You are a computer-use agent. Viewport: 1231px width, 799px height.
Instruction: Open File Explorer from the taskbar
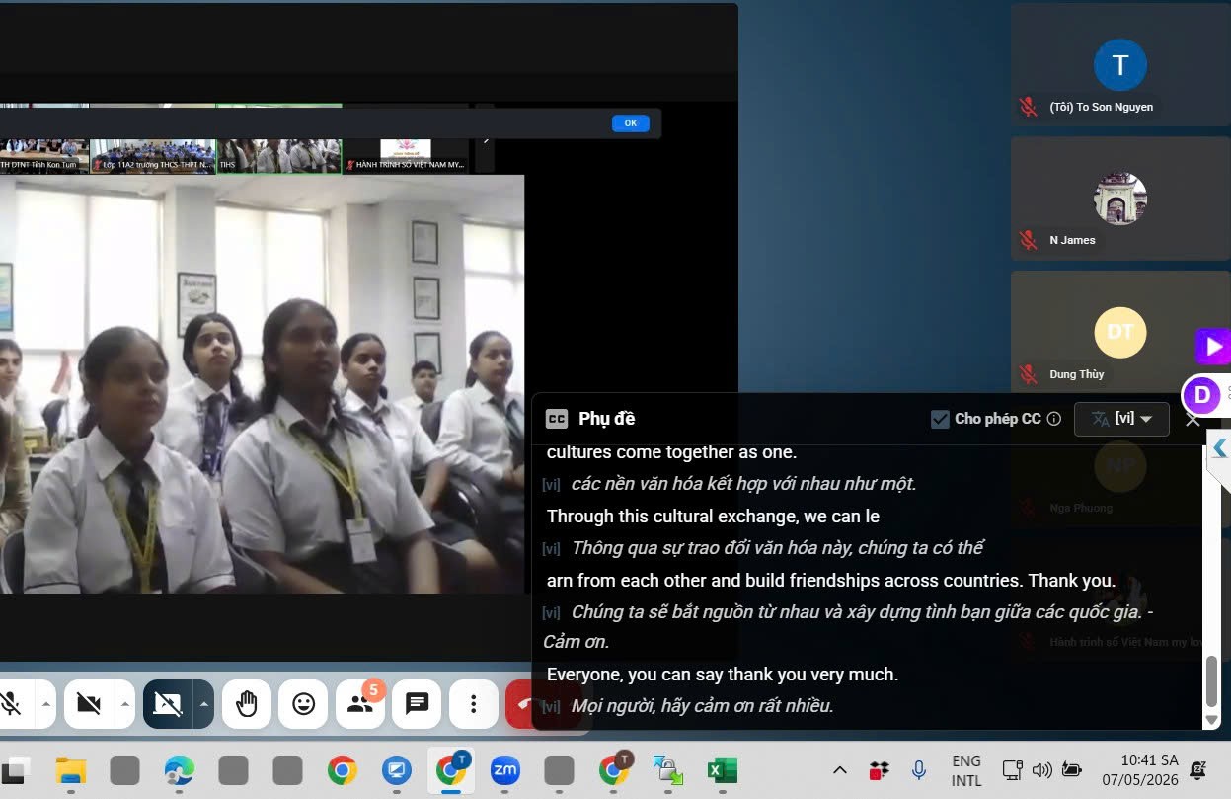tap(71, 770)
